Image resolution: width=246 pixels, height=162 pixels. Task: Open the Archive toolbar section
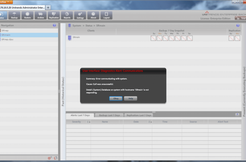pos(41,15)
